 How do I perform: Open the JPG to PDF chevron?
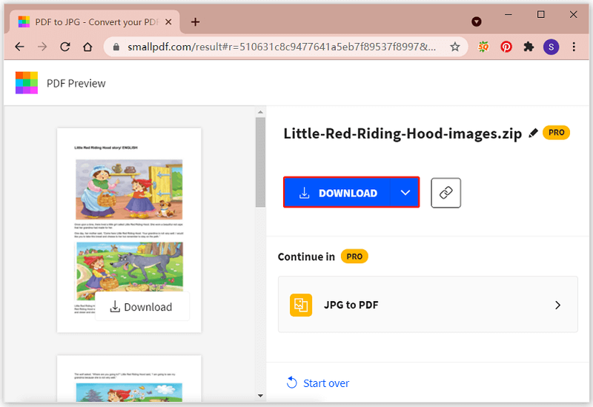point(558,305)
